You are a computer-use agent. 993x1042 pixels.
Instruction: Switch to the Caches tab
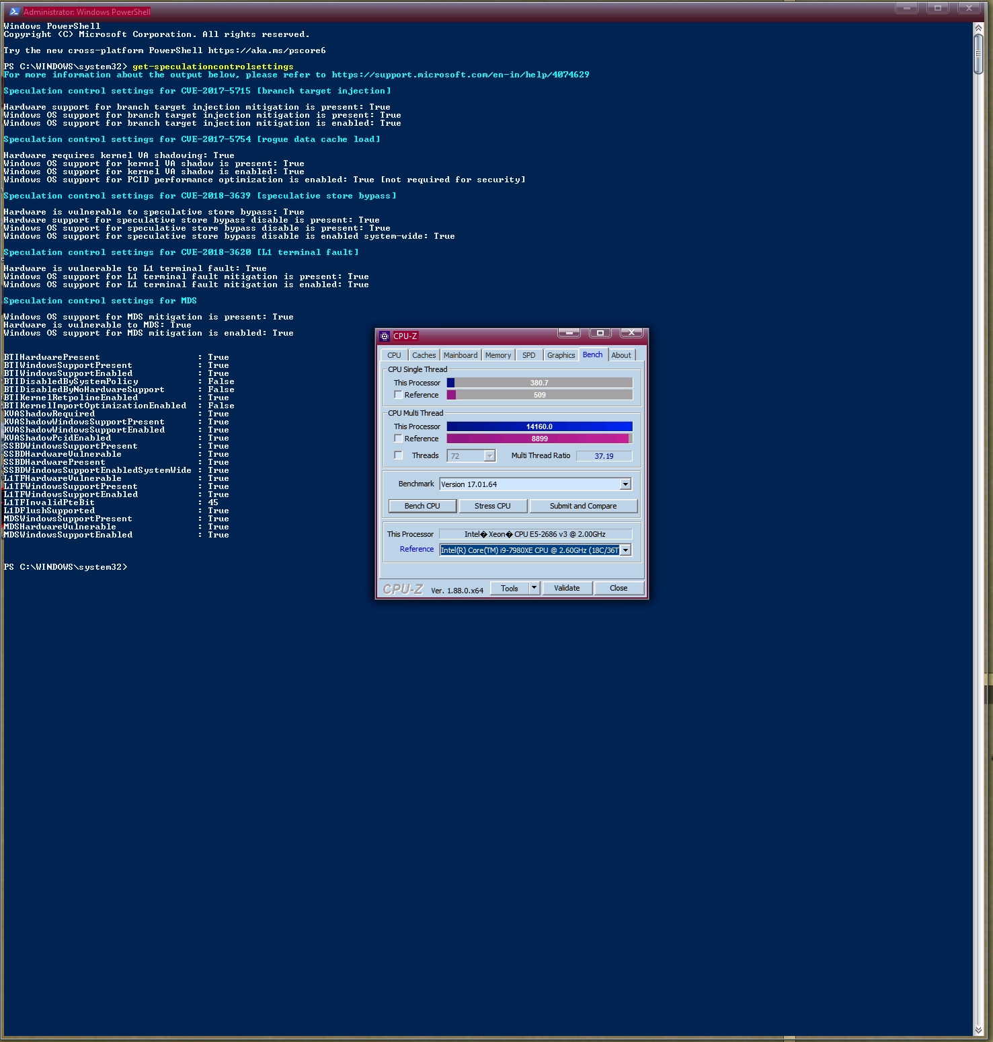click(x=424, y=355)
